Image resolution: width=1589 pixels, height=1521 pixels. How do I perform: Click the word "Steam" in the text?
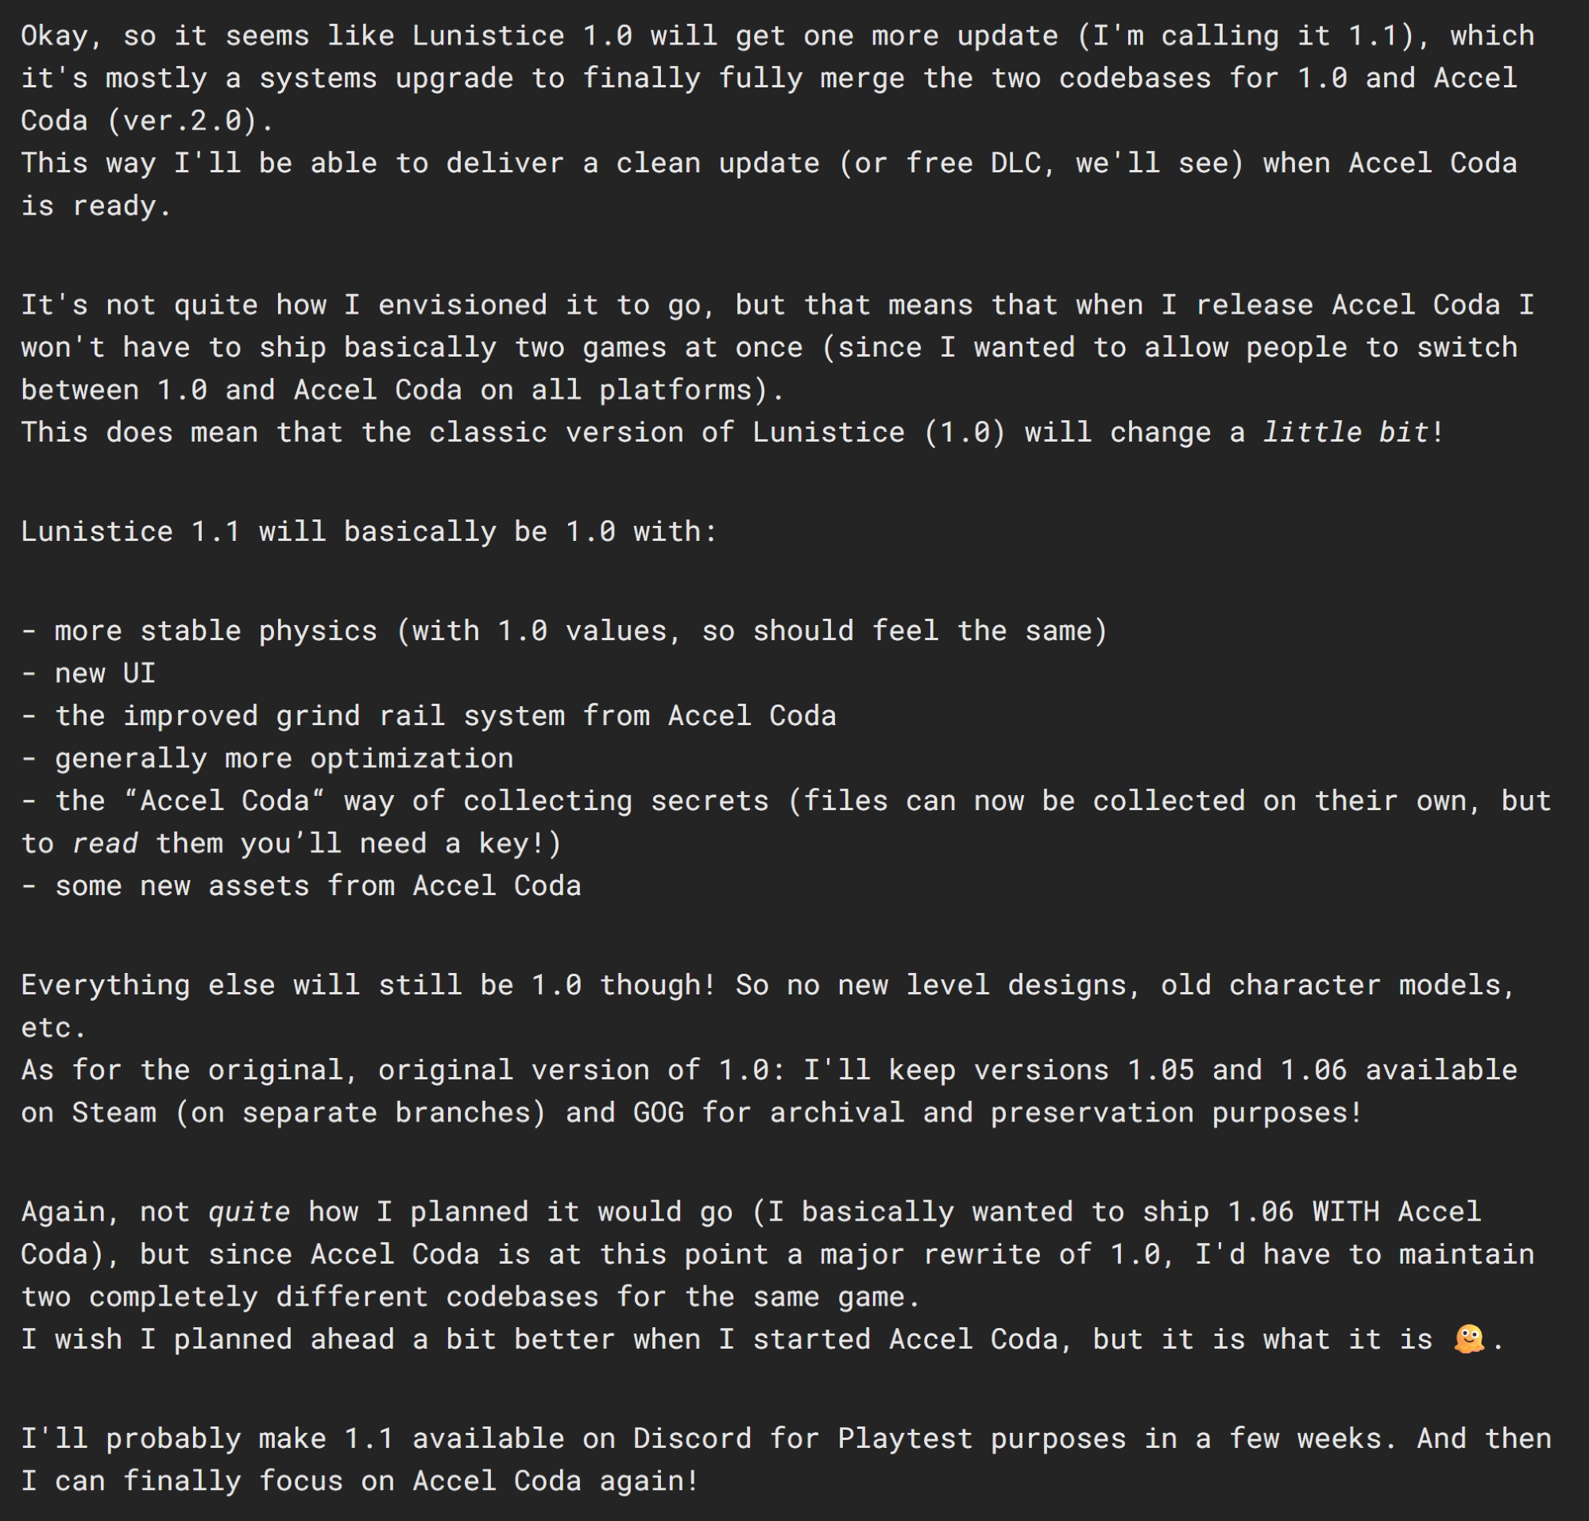click(114, 1113)
